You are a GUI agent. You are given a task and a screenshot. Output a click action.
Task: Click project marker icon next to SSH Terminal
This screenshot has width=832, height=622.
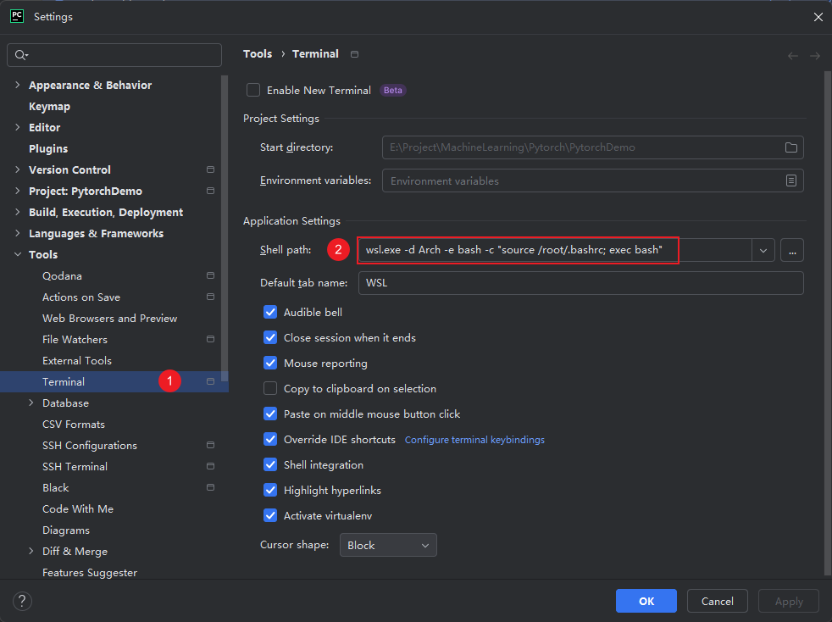click(211, 466)
